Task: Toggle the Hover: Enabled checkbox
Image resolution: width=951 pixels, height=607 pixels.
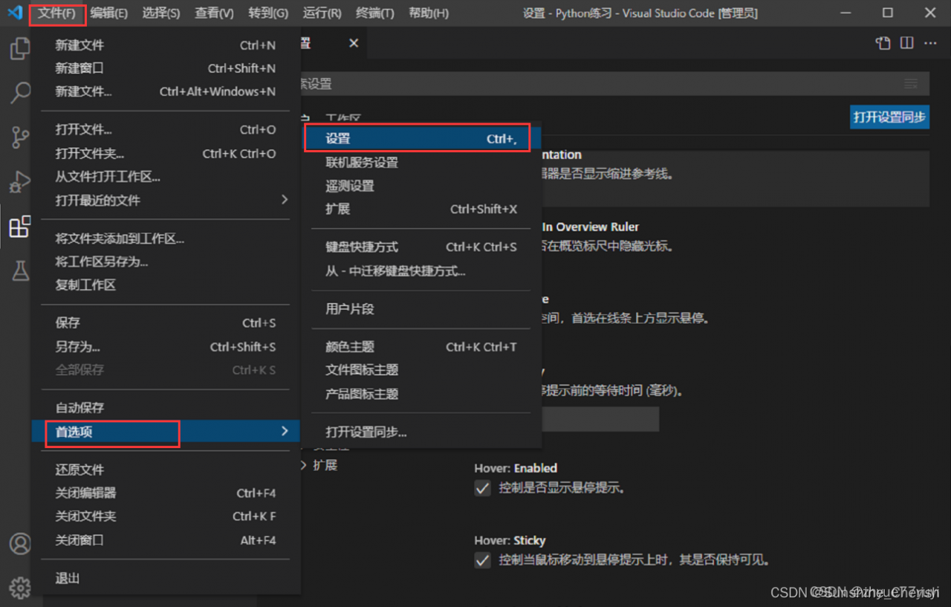Action: (483, 488)
